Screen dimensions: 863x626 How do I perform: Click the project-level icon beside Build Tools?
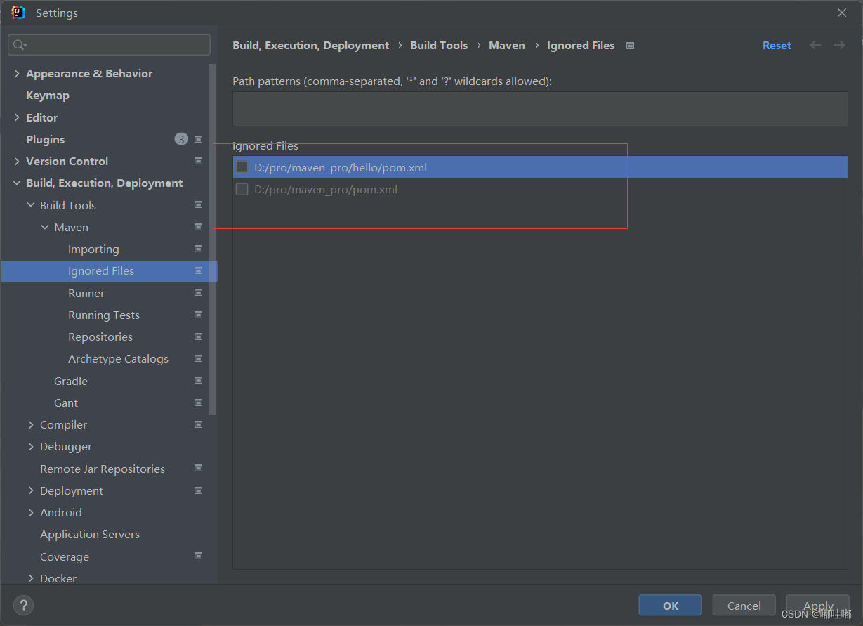(x=198, y=205)
